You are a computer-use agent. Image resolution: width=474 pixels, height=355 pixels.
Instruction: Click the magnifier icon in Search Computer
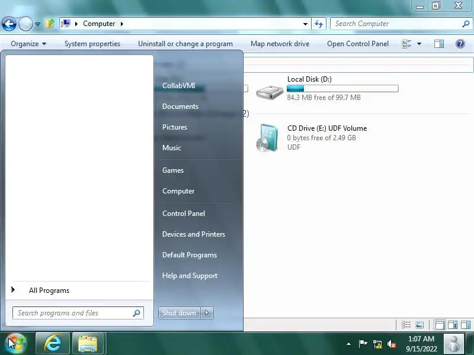466,24
